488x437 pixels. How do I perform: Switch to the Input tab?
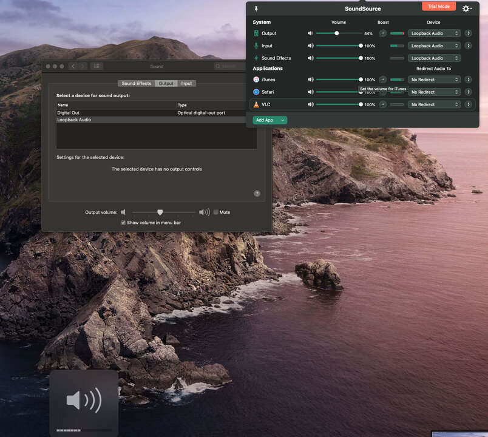click(186, 83)
